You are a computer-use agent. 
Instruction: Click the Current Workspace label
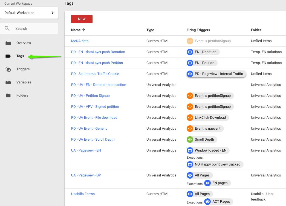click(x=18, y=4)
